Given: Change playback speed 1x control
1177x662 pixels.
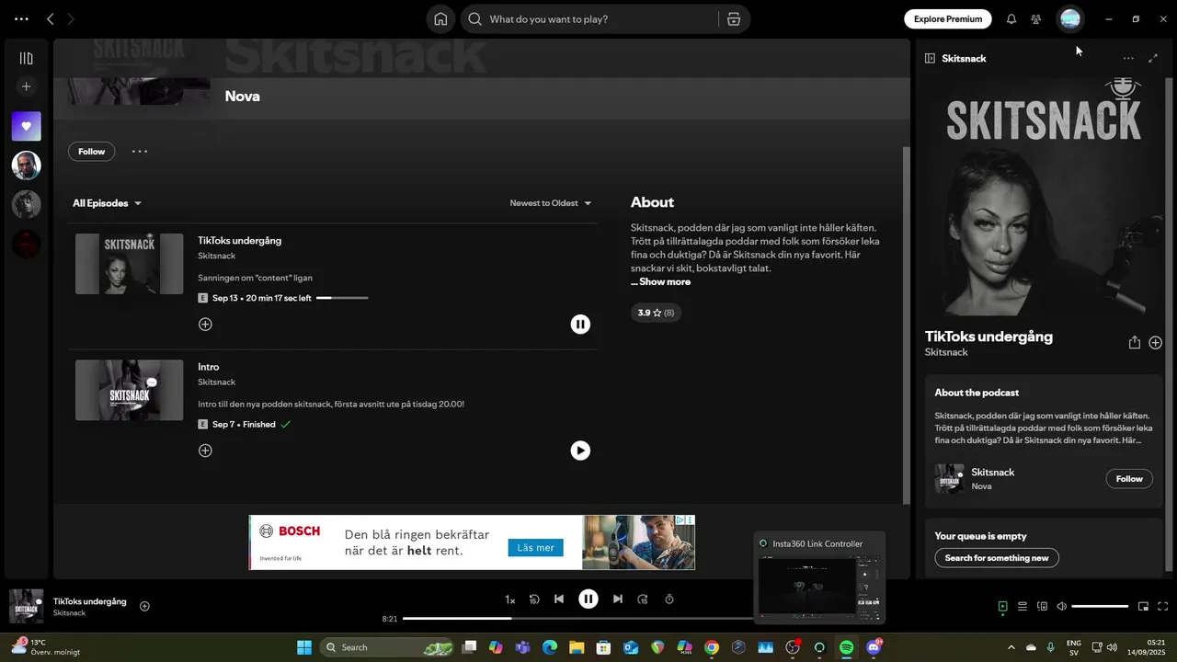Looking at the screenshot, I should 509,599.
